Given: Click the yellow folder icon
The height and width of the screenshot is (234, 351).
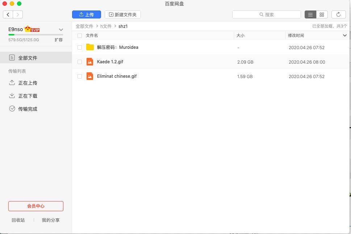Looking at the screenshot, I should [x=90, y=47].
